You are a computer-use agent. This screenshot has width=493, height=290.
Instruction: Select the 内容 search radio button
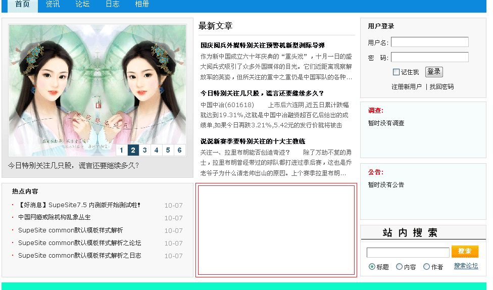tap(400, 267)
